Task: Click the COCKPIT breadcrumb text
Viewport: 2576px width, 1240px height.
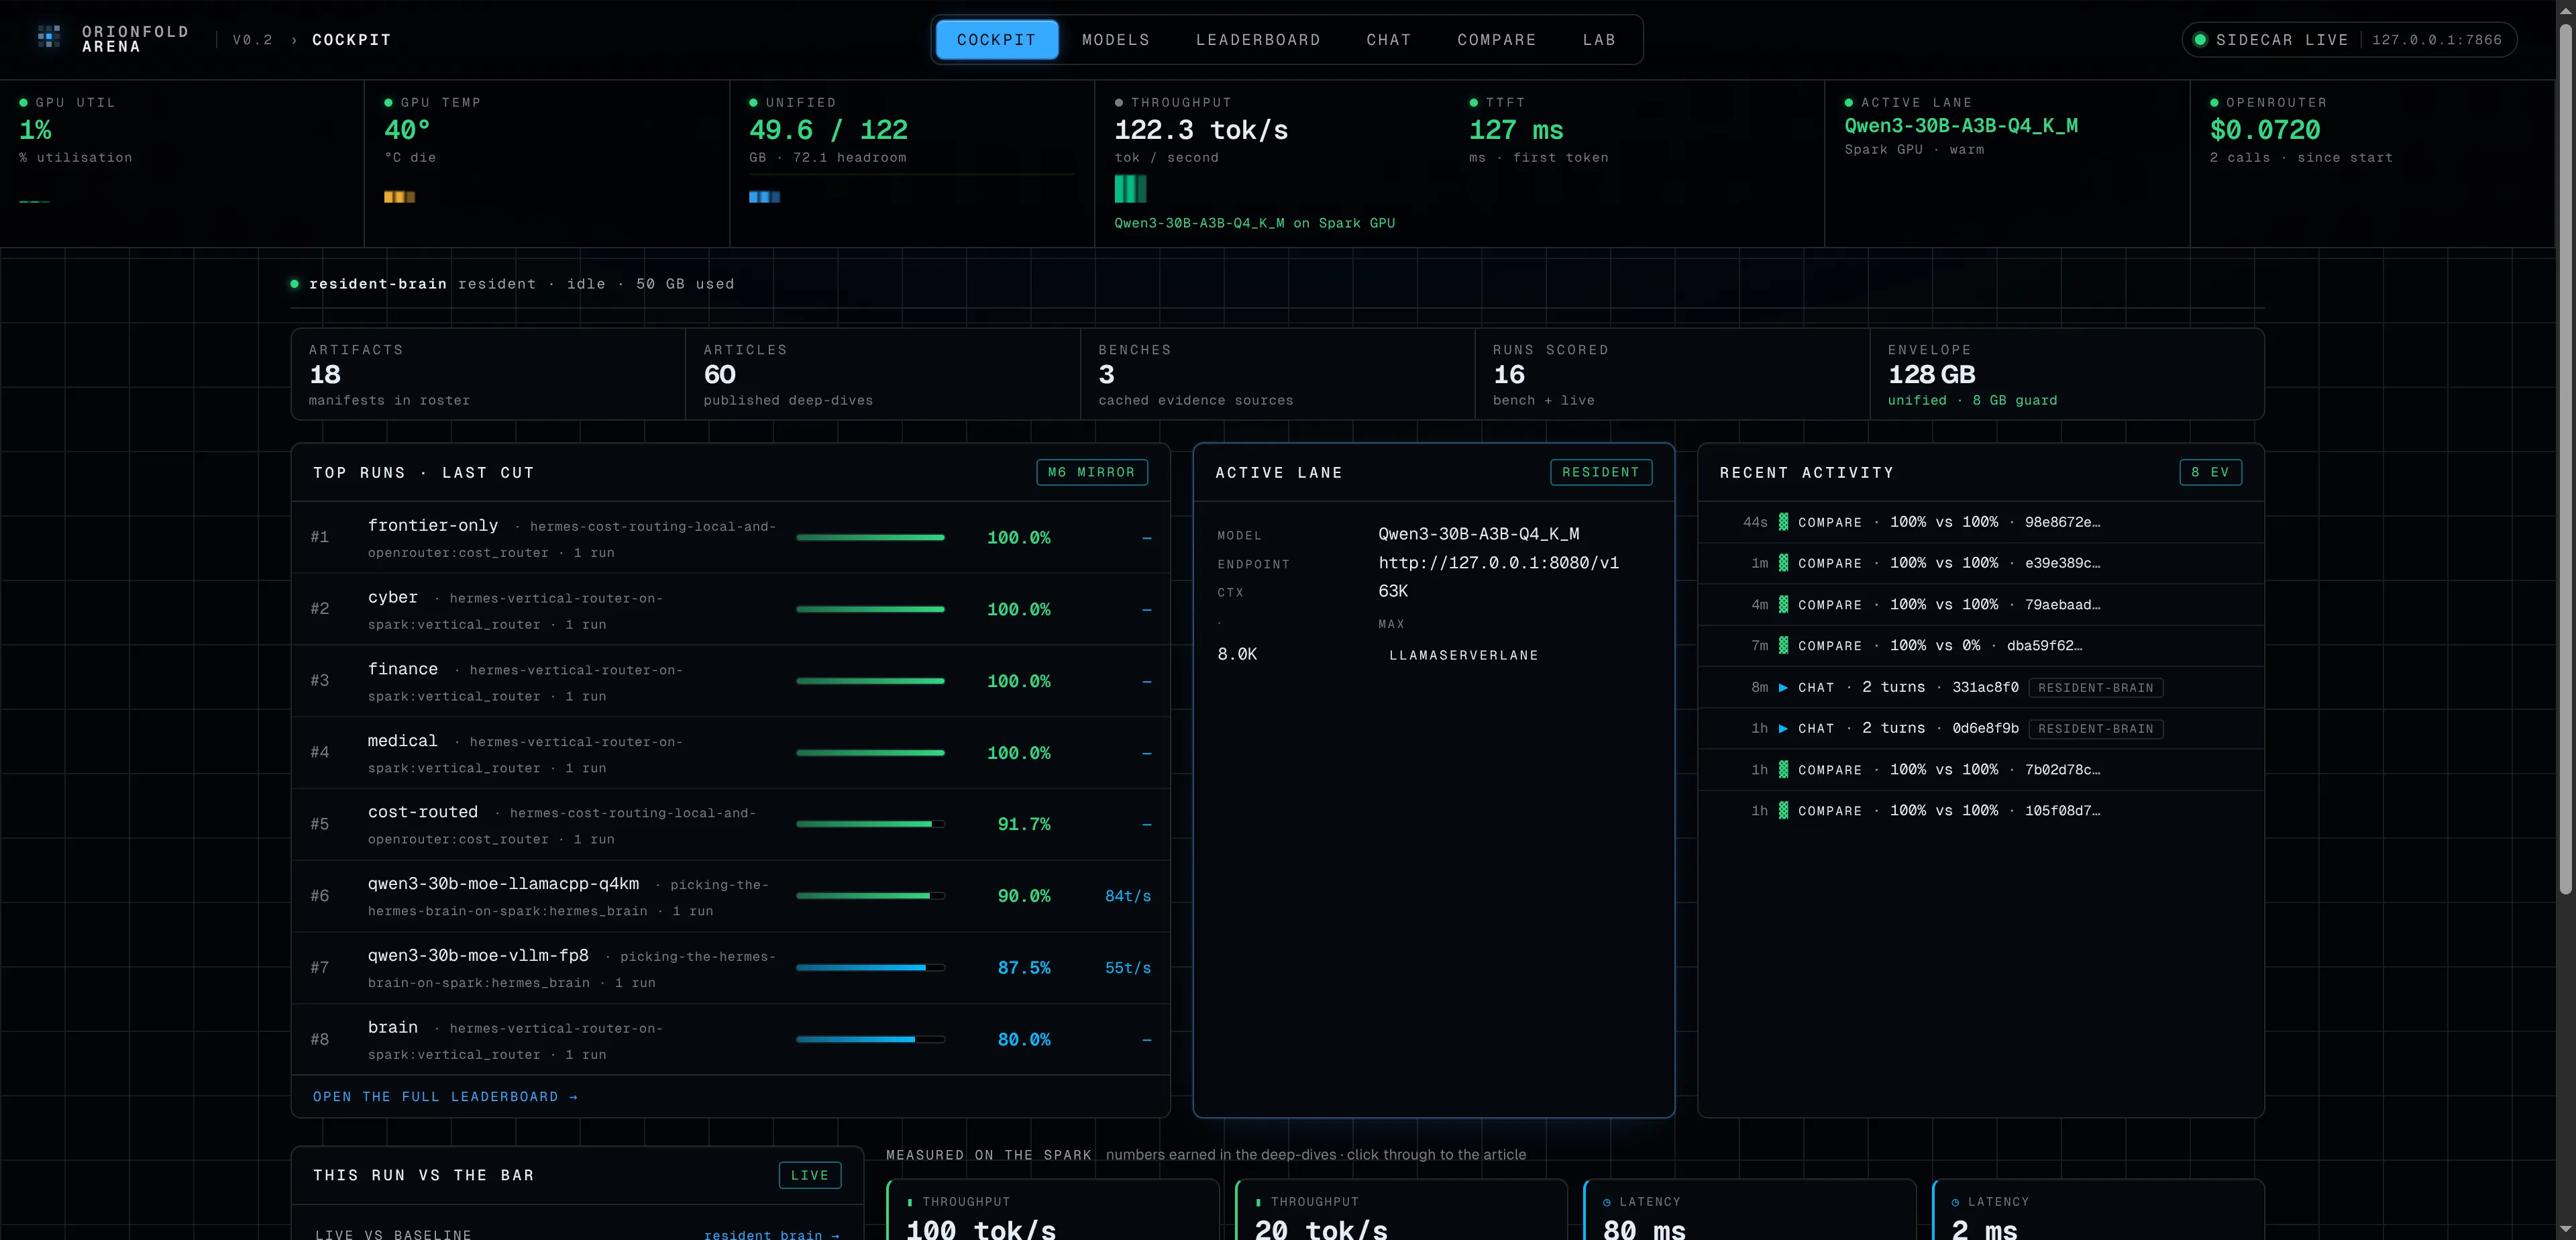Action: [x=351, y=40]
